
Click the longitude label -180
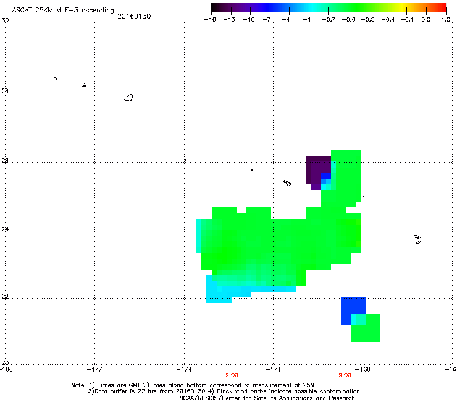click(x=6, y=369)
